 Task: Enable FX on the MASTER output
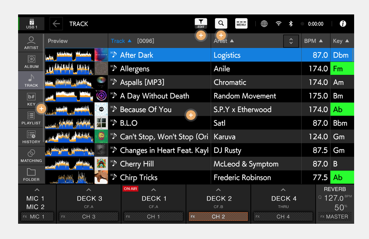335,217
